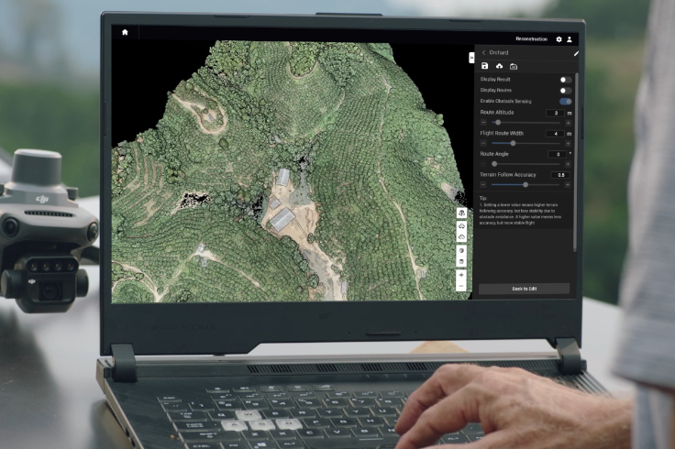
Task: Increase Route Altitude with plus button
Action: pos(568,122)
